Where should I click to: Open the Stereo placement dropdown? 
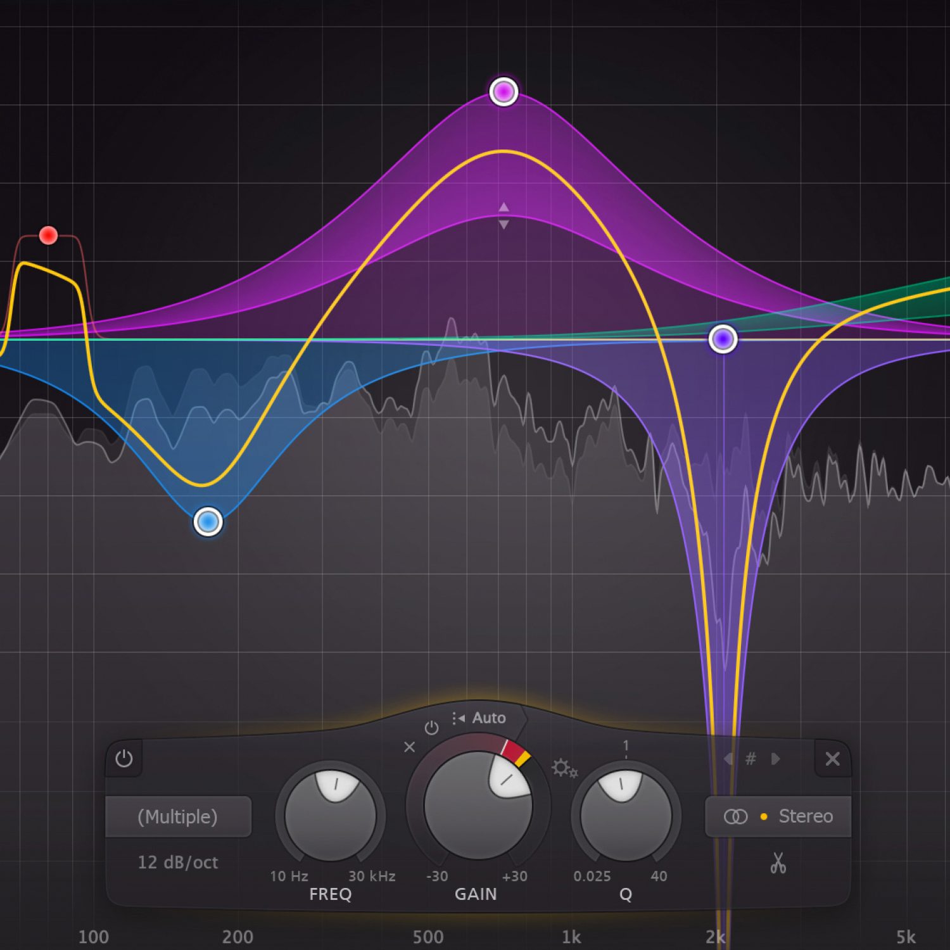coord(778,816)
